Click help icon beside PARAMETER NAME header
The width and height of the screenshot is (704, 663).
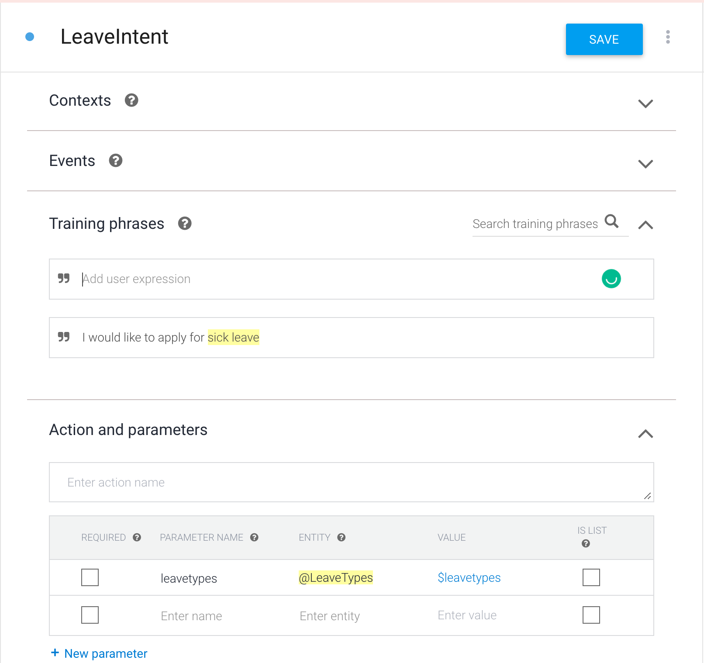click(254, 537)
